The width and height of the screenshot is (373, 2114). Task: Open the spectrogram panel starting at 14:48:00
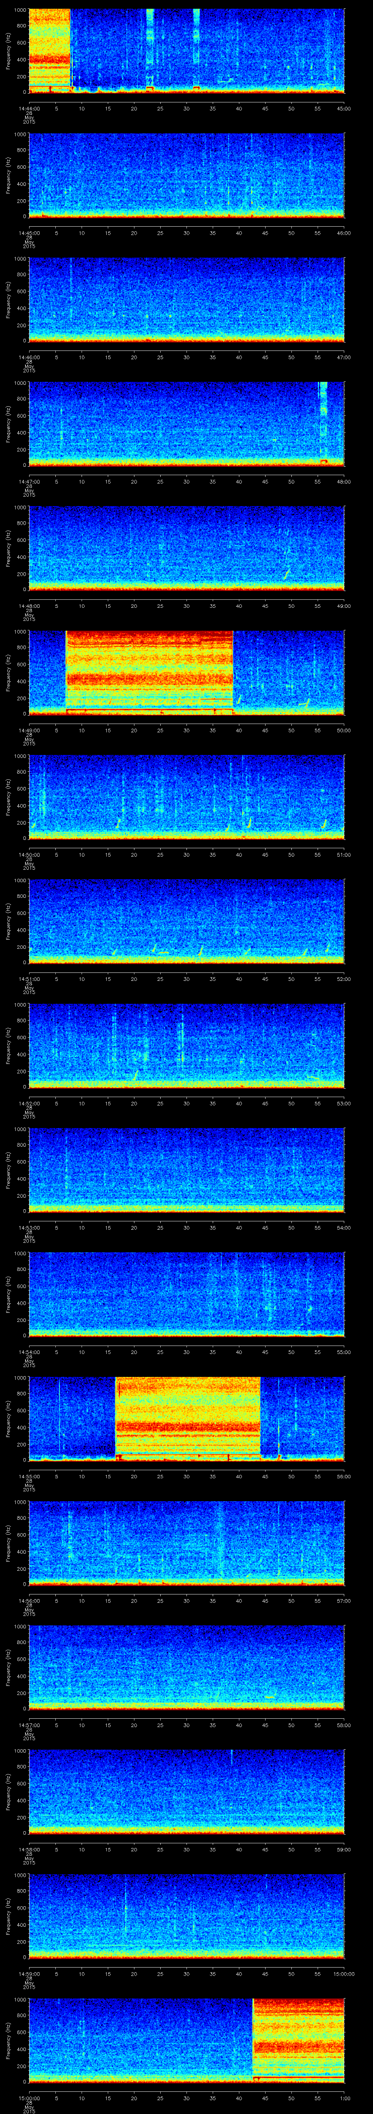pos(186,548)
